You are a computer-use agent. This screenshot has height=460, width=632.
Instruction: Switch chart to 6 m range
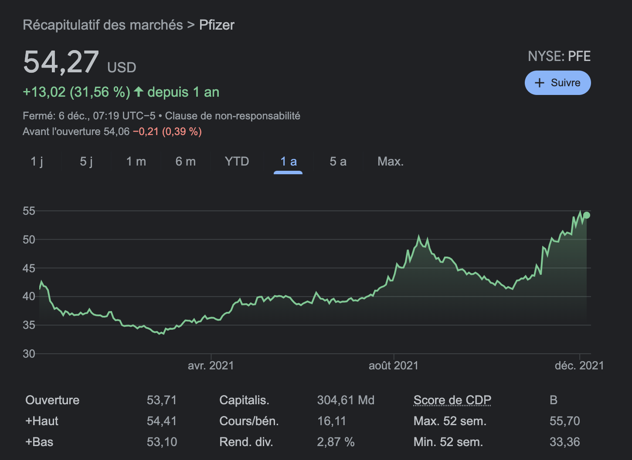186,162
